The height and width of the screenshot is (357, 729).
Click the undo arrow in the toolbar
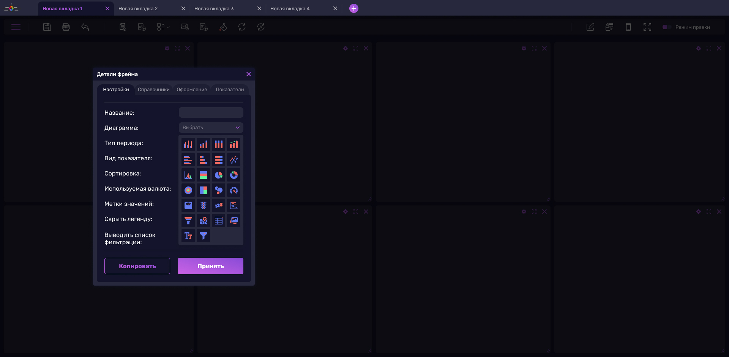[85, 27]
